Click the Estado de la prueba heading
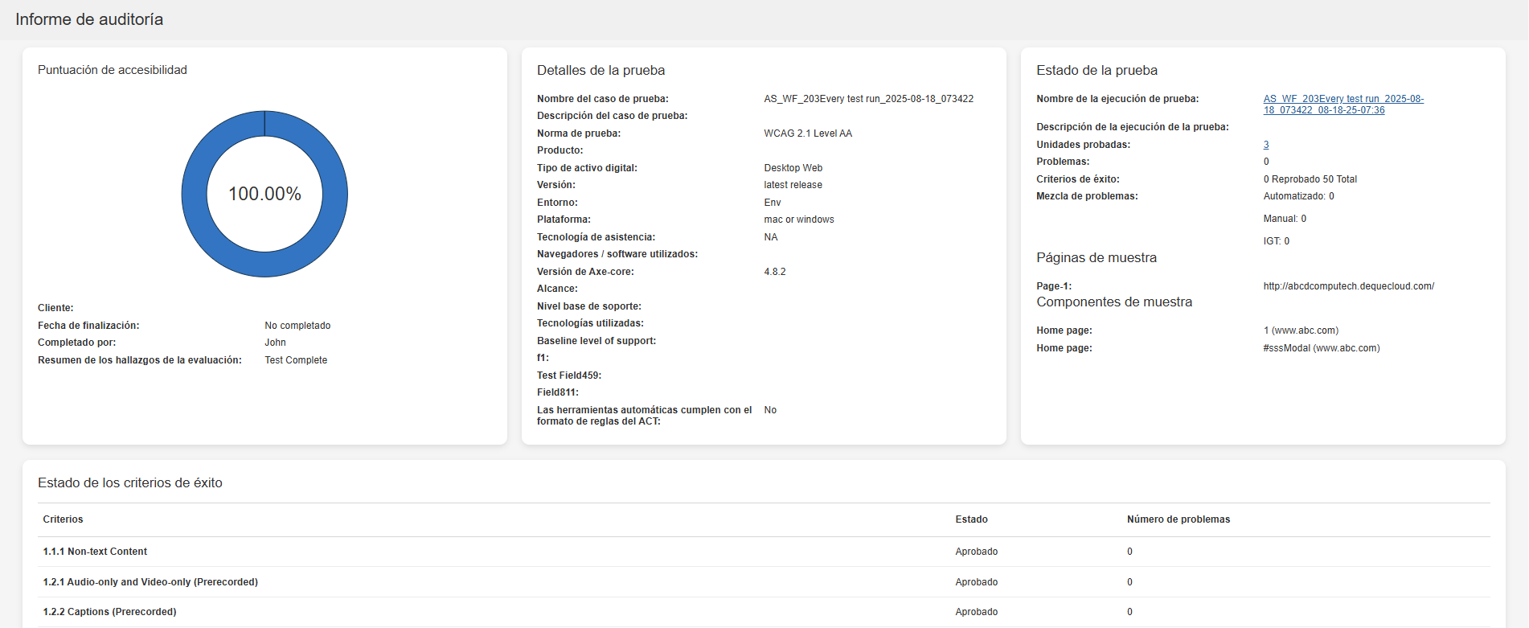The width and height of the screenshot is (1529, 628). point(1097,71)
